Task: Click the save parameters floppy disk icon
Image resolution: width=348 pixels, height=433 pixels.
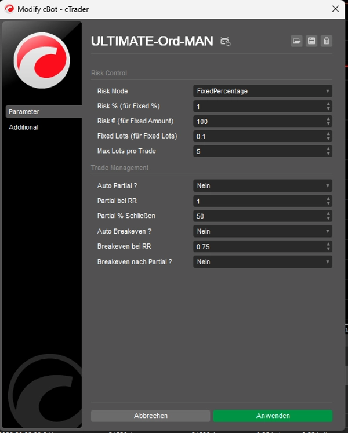Action: pyautogui.click(x=311, y=41)
